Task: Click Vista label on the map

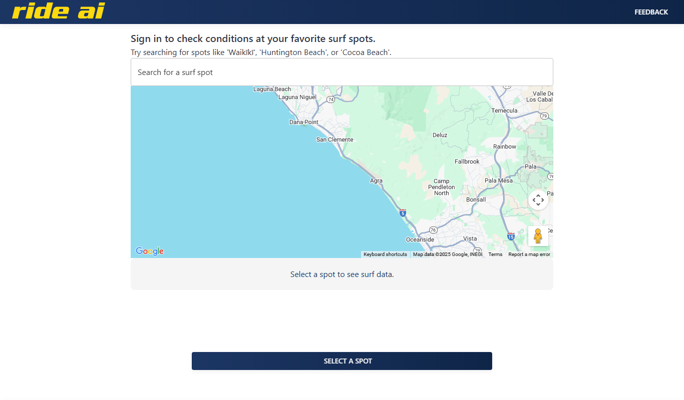Action: (470, 238)
